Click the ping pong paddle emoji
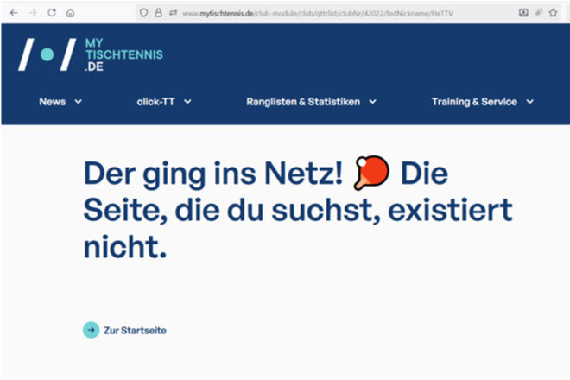The image size is (570, 380). [371, 173]
